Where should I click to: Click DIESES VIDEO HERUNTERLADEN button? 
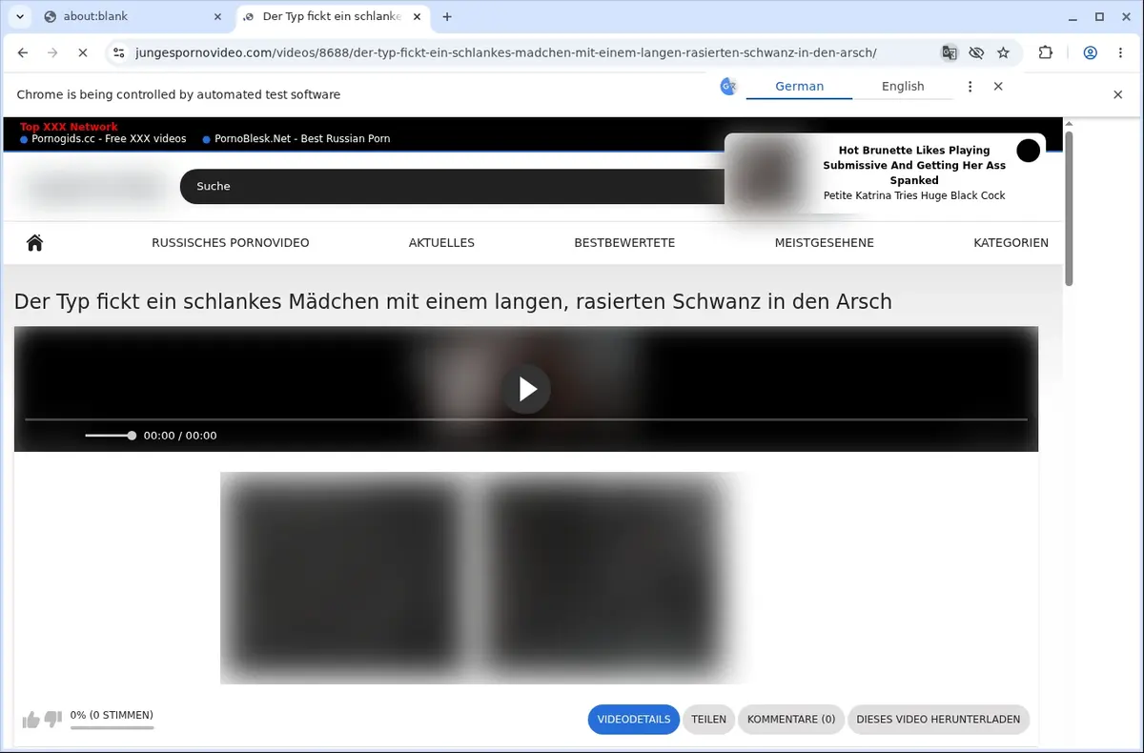coord(938,720)
